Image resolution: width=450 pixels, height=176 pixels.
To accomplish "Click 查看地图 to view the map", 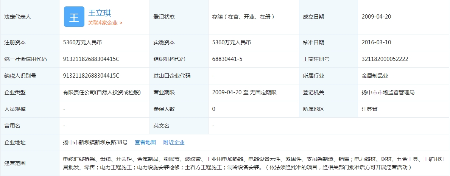I will 145,142.
